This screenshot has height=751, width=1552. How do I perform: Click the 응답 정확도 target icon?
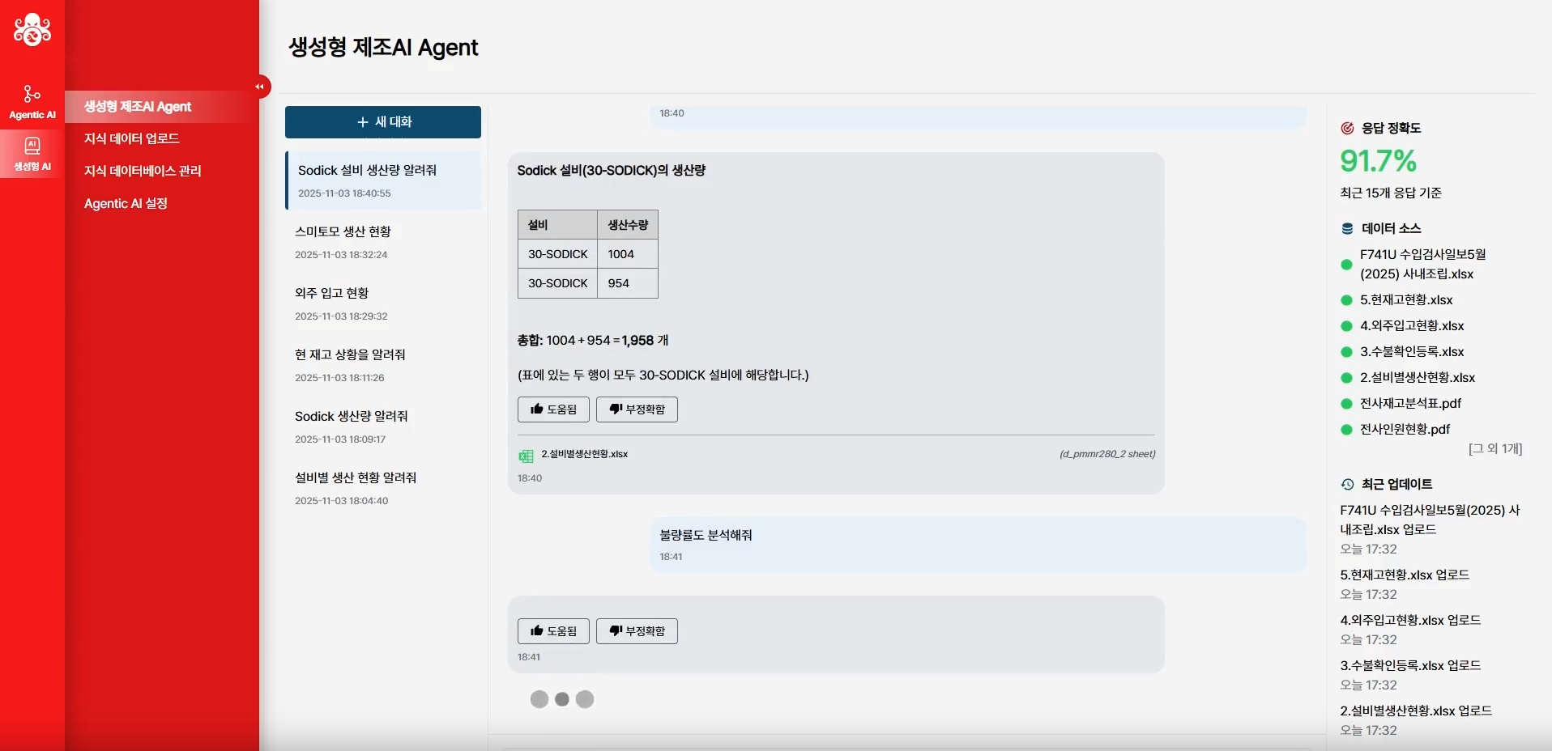point(1347,128)
